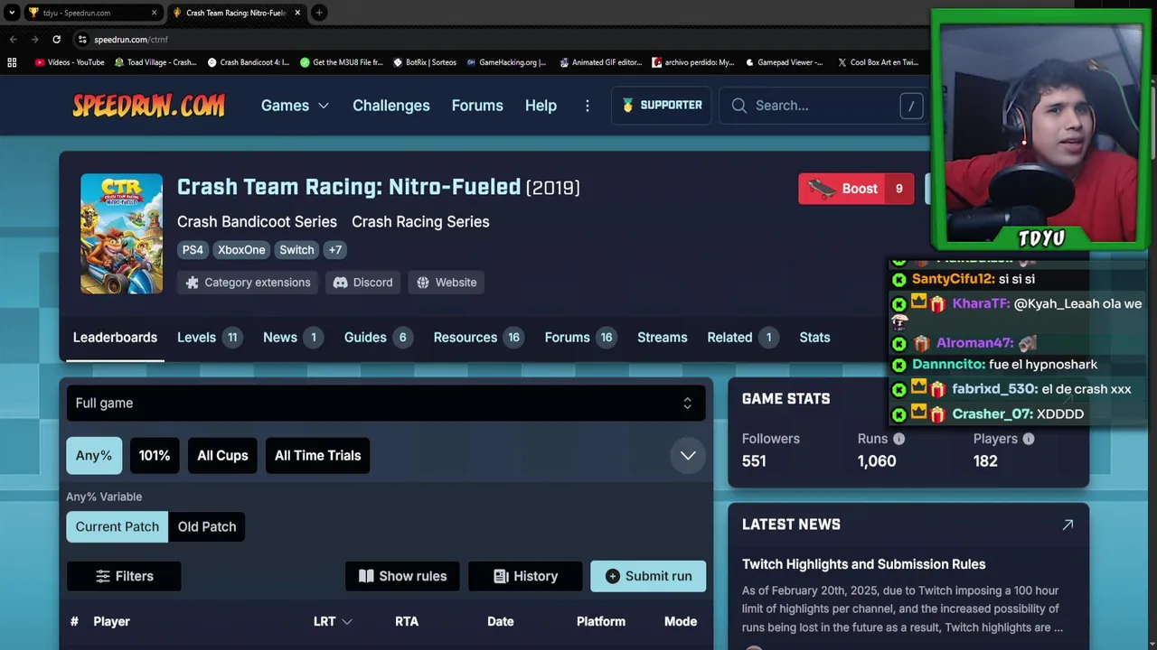Reload the page with refresh icon
The image size is (1157, 650).
point(56,40)
